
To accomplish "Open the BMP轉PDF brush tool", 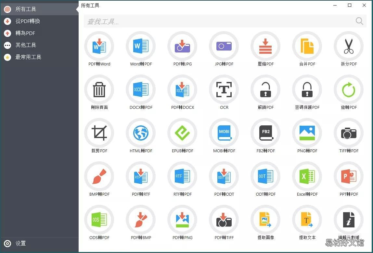I will 99,177.
